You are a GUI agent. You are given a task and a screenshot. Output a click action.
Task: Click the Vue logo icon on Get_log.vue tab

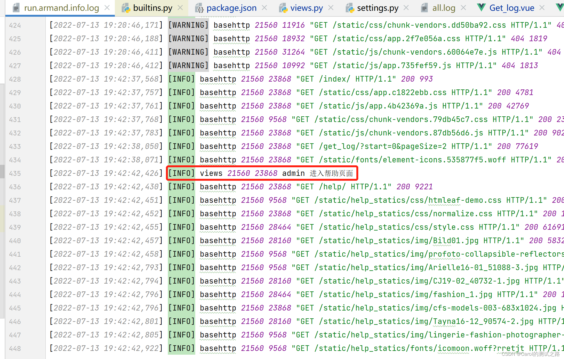point(482,7)
